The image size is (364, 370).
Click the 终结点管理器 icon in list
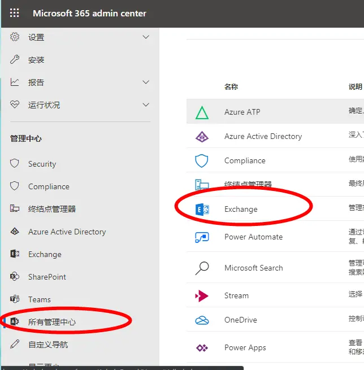[x=202, y=185]
